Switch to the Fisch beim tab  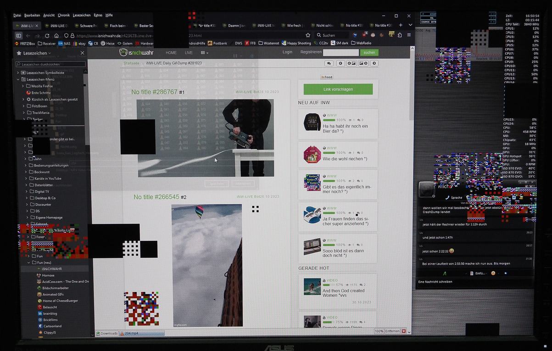(115, 26)
